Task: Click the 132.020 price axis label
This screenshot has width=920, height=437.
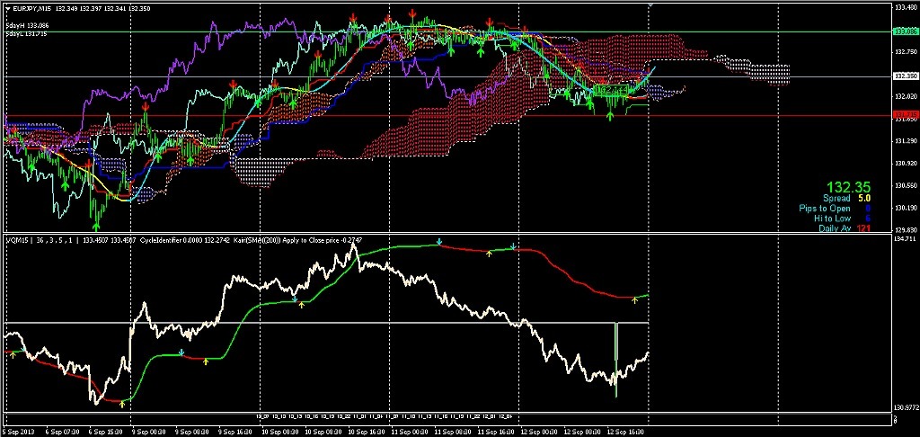Action: 907,95
